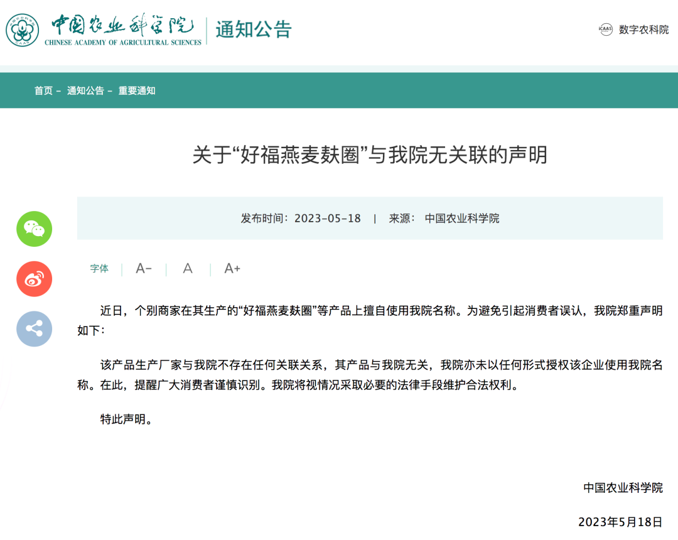Increase the font size with A+
Screen dimensions: 678x540
232,269
